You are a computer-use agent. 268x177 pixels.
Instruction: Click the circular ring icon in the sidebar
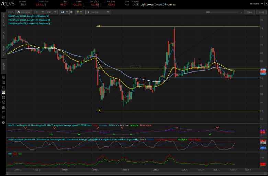(3, 102)
